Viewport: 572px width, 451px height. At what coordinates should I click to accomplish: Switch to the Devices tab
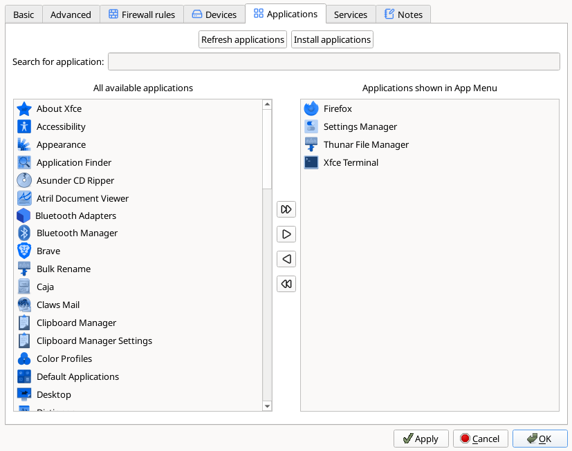[x=214, y=15]
